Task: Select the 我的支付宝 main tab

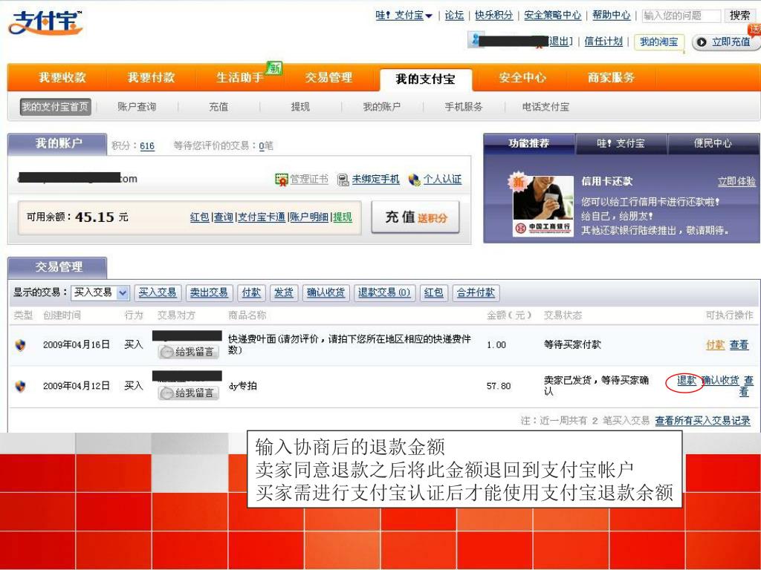Action: pyautogui.click(x=426, y=79)
